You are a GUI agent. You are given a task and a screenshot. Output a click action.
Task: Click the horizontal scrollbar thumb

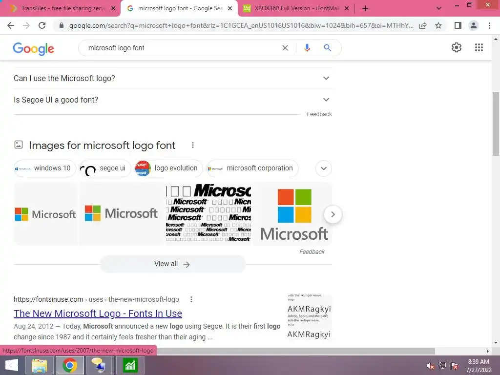[295, 351]
